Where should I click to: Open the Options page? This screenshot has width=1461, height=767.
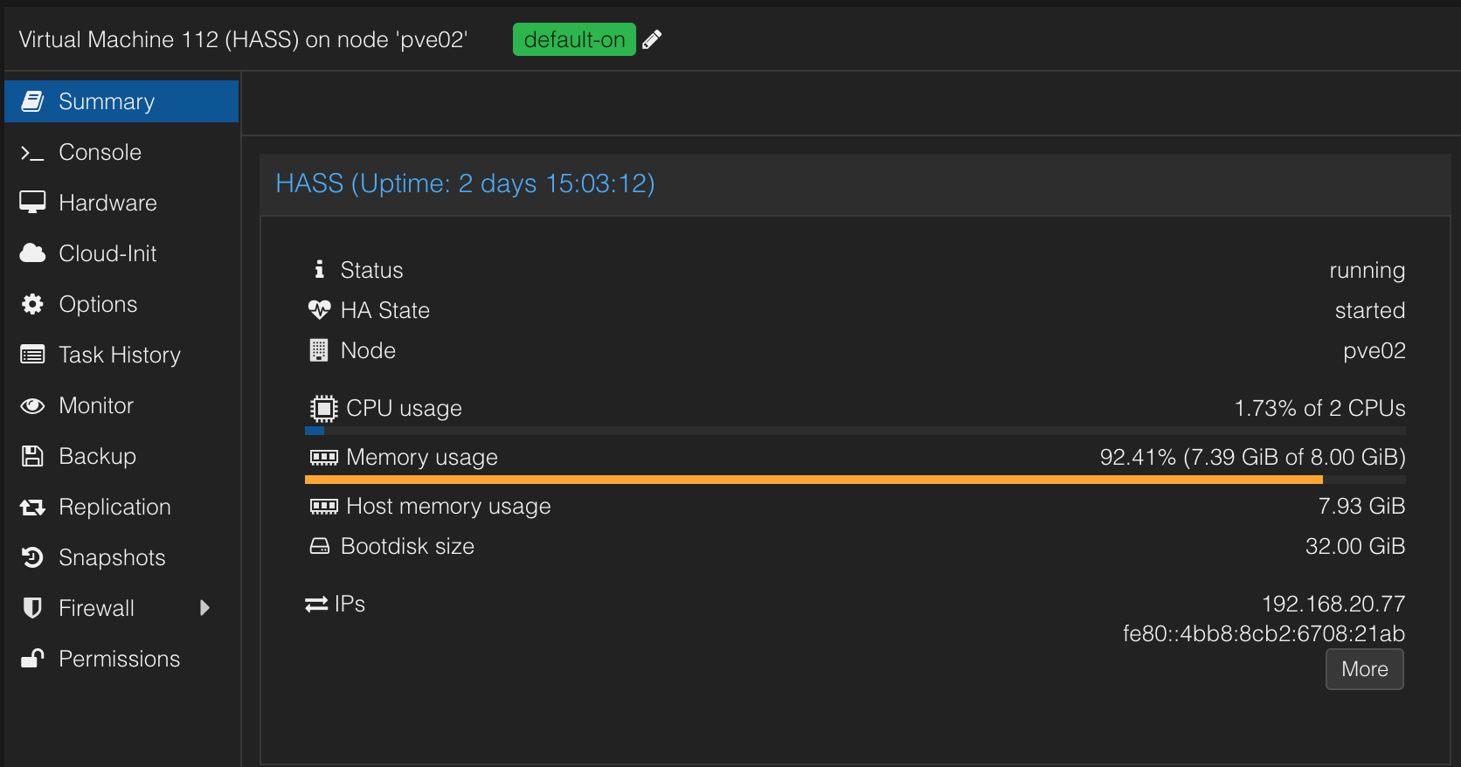coord(121,304)
